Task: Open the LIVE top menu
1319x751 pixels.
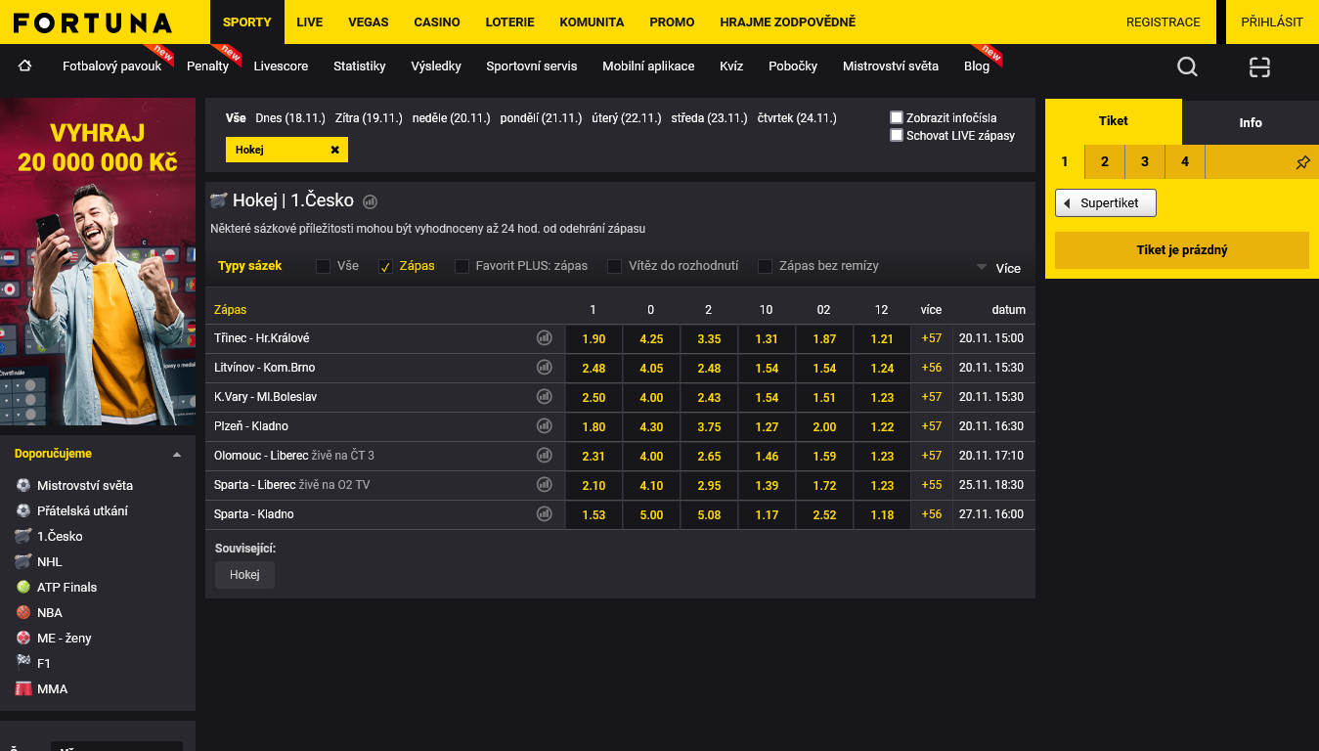Action: 309,22
